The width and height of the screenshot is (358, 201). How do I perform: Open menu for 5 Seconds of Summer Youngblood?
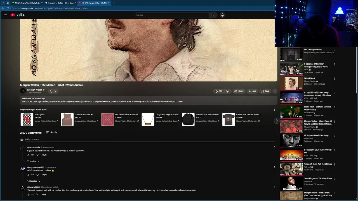coord(335,64)
